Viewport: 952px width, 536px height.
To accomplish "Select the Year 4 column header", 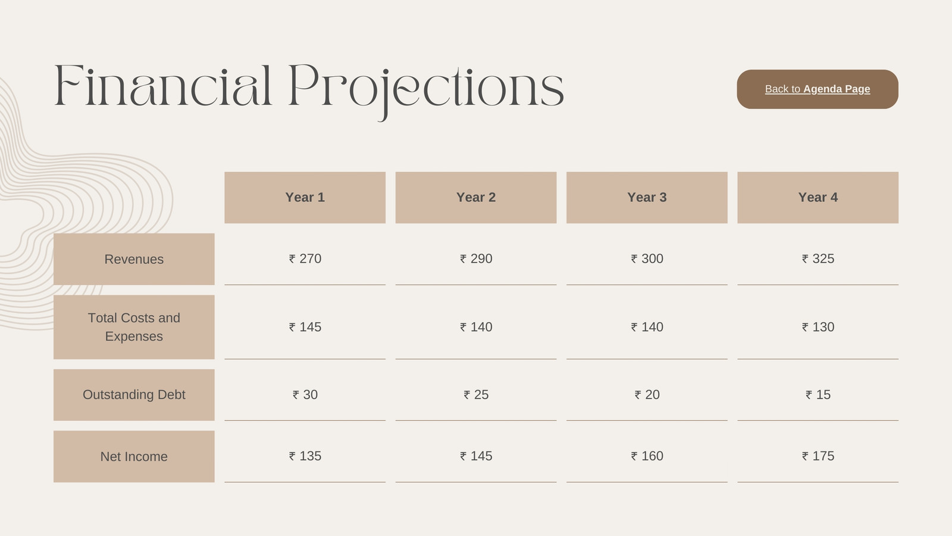I will 818,198.
